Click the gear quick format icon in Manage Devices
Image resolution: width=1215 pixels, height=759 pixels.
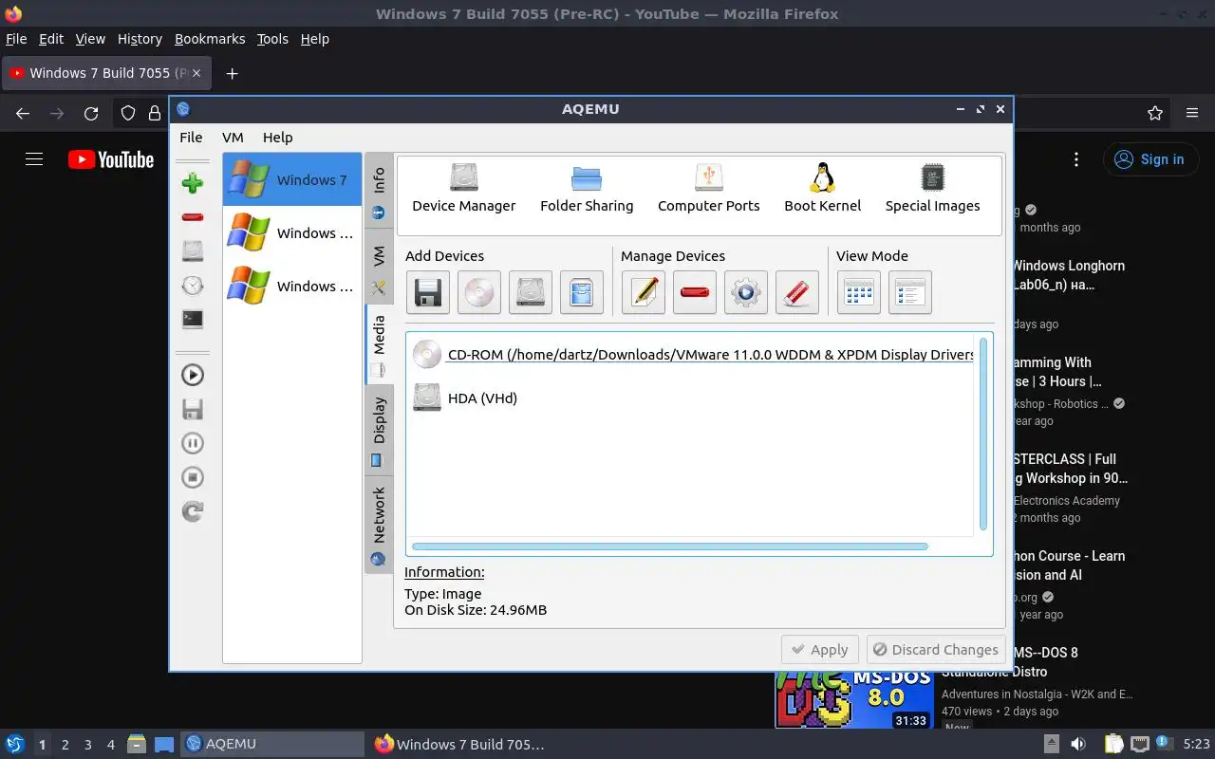click(x=746, y=292)
